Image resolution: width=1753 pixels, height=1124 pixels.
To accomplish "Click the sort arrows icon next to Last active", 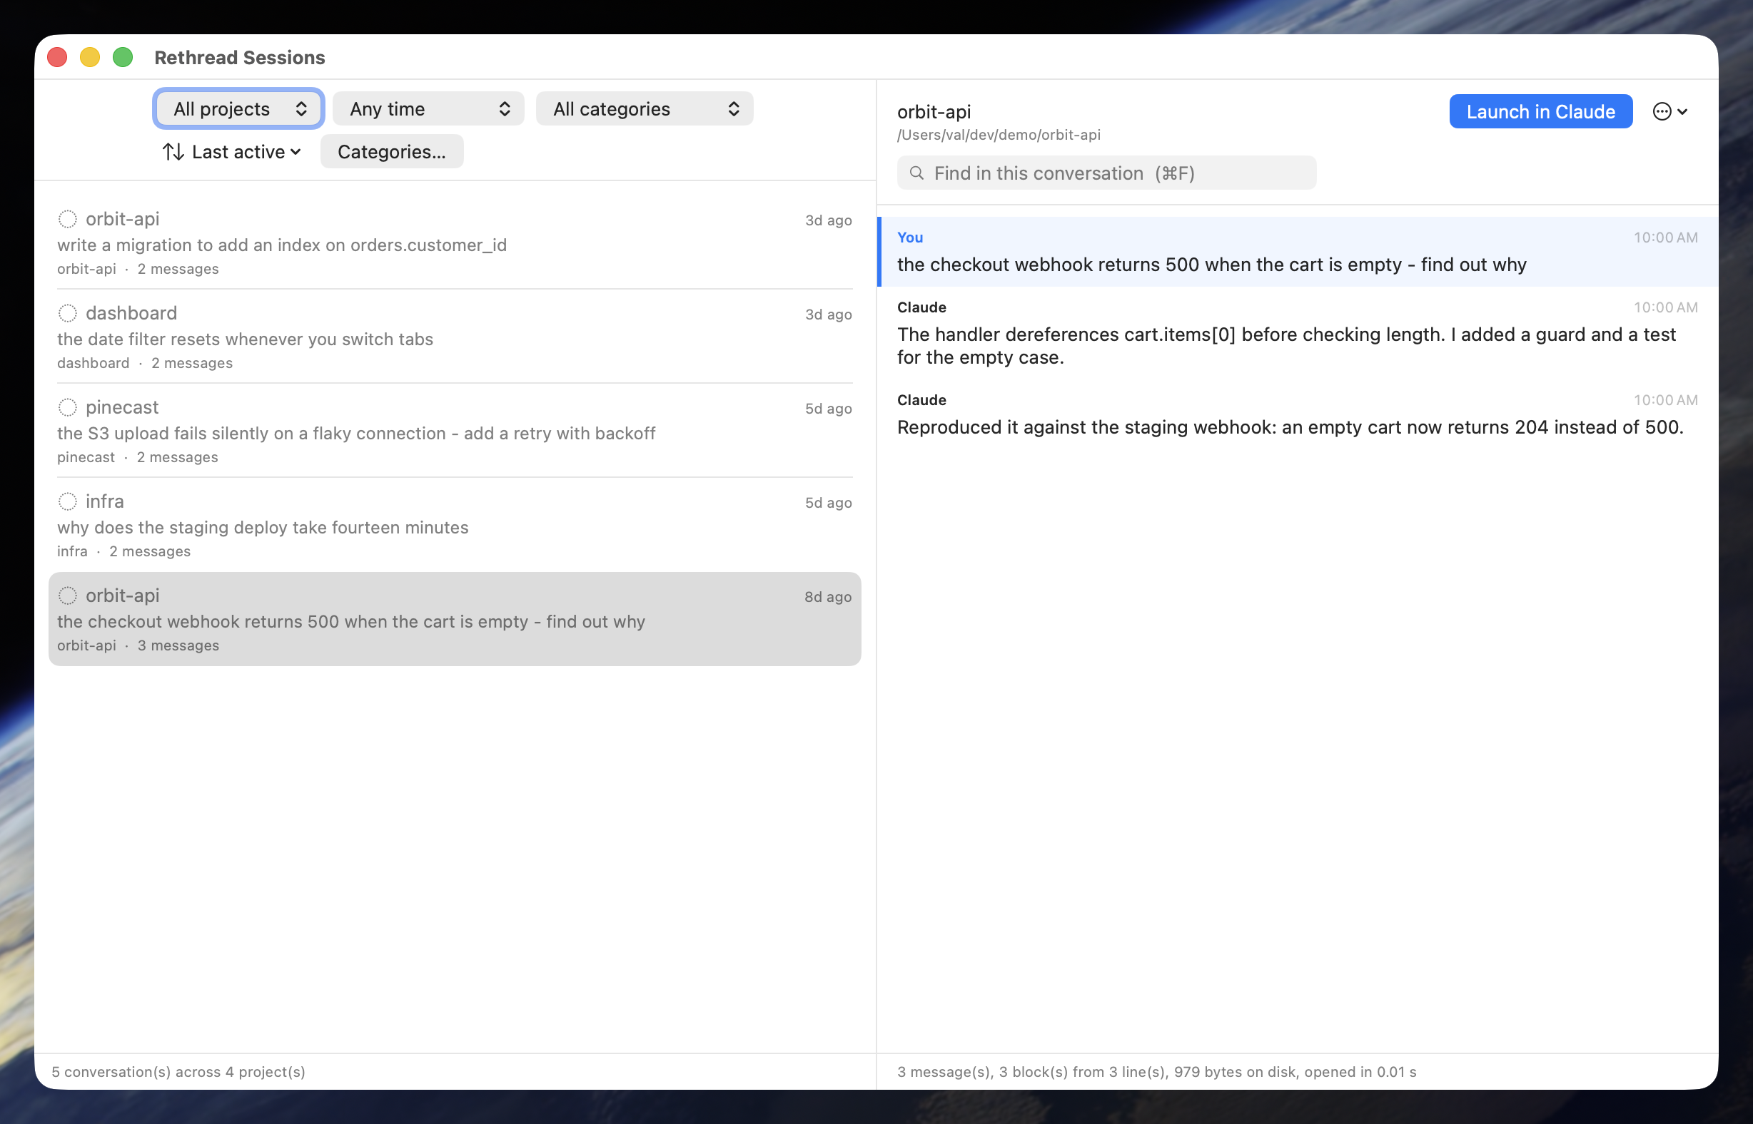I will coord(173,152).
